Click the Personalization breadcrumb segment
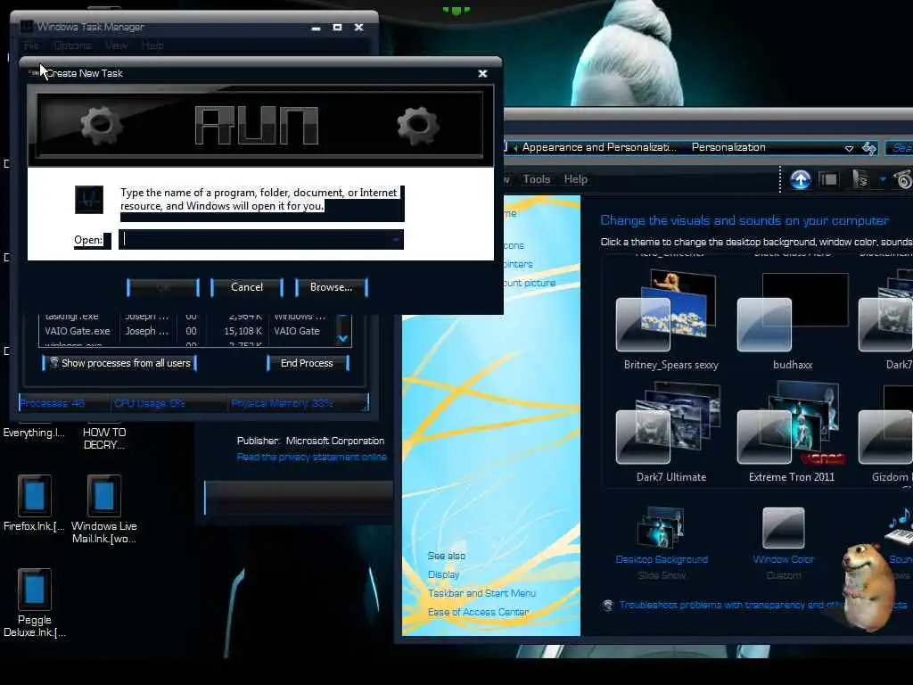The height and width of the screenshot is (685, 913). pos(728,147)
